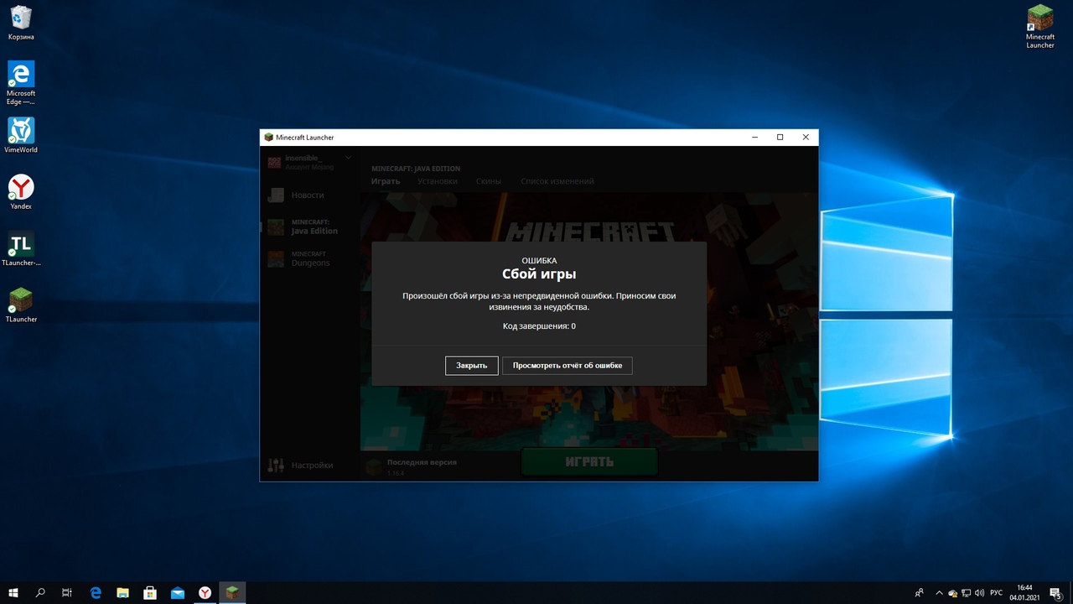Click Закрыть in the error dialog
This screenshot has width=1073, height=604.
(472, 366)
